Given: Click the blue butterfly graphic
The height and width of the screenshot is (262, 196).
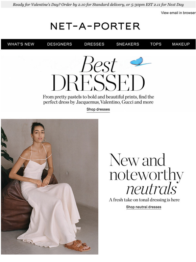Looking at the screenshot, I should click(x=140, y=62).
